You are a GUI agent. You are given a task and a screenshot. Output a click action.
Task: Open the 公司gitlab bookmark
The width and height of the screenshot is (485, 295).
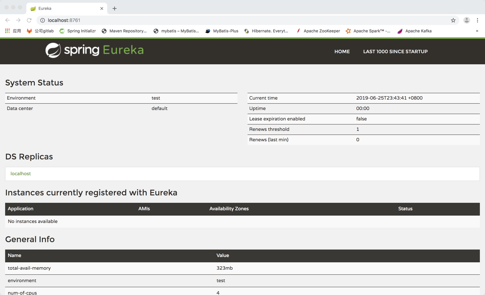click(40, 31)
